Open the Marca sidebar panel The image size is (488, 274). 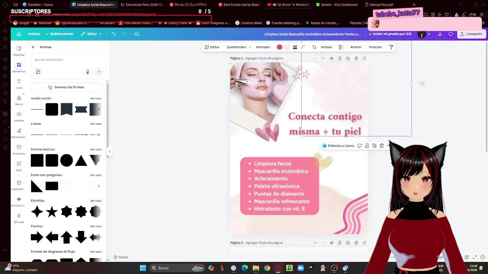click(19, 100)
